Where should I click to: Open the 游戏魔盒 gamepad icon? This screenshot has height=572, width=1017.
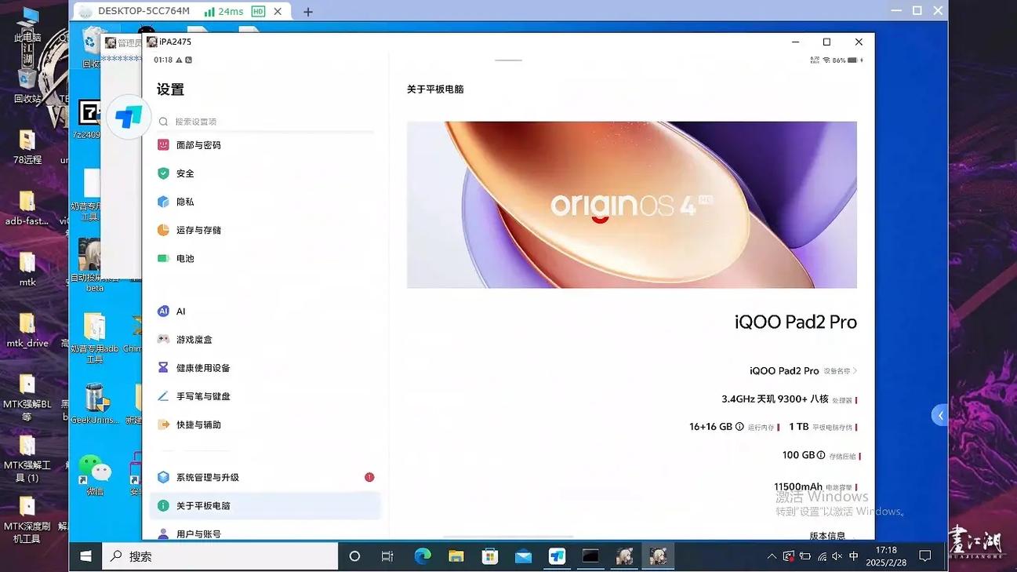[163, 340]
